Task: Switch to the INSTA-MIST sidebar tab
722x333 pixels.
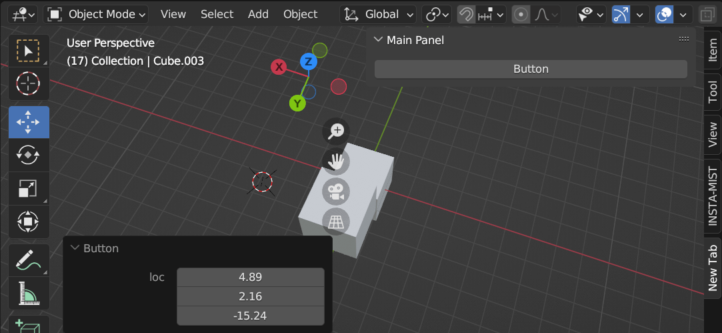Action: [x=713, y=197]
